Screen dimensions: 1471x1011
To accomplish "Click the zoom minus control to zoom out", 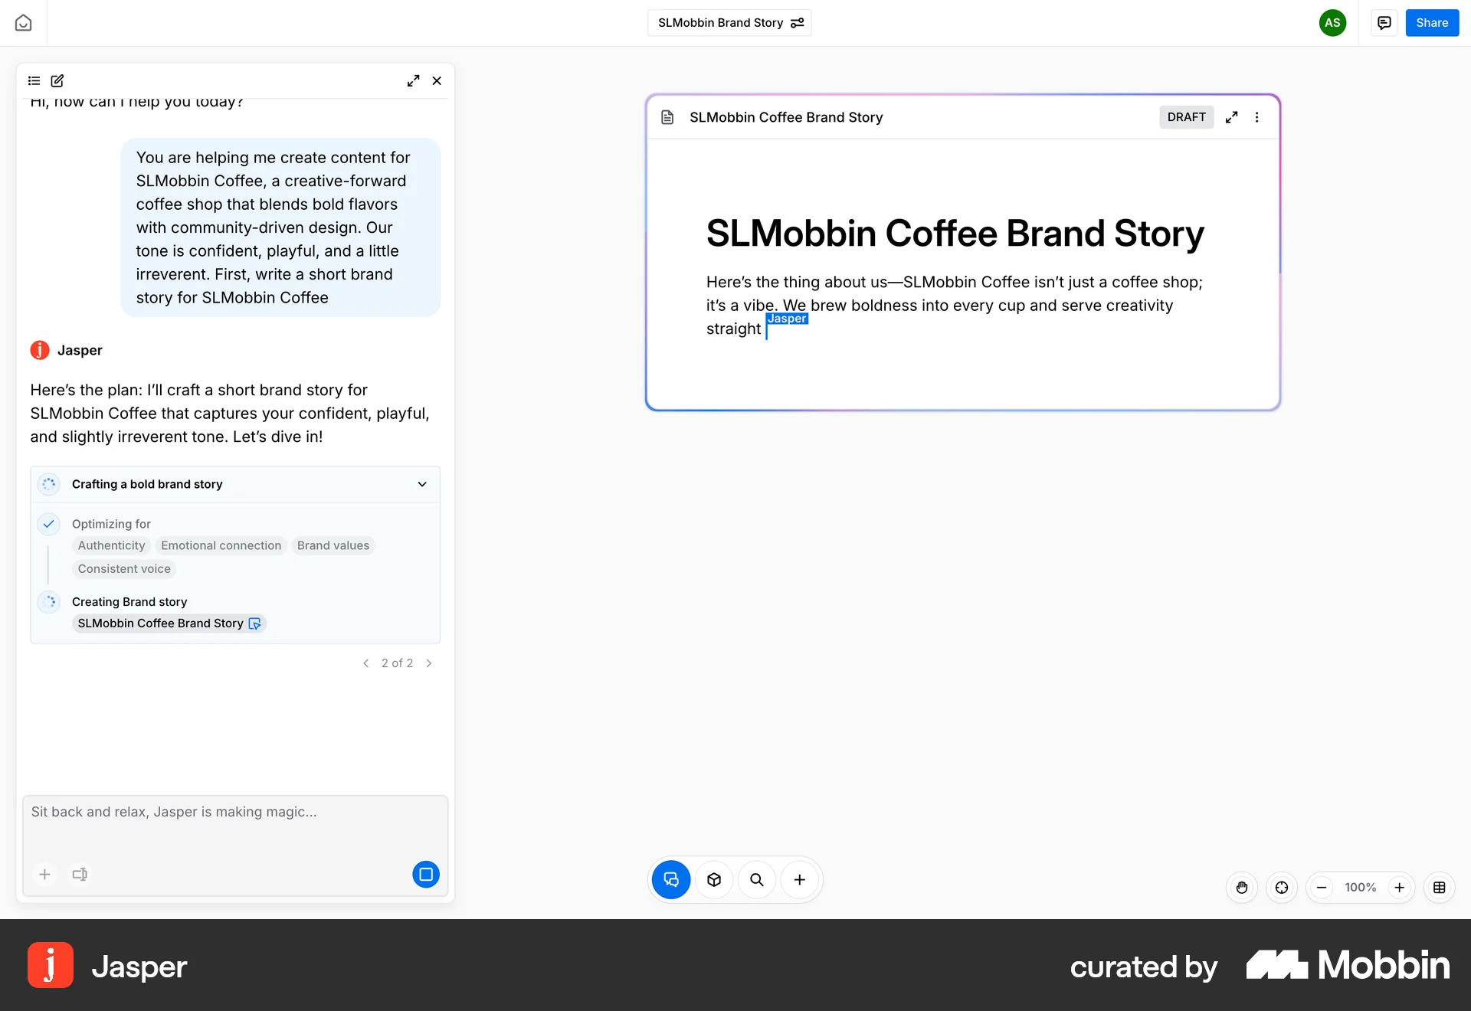I will click(x=1321, y=887).
